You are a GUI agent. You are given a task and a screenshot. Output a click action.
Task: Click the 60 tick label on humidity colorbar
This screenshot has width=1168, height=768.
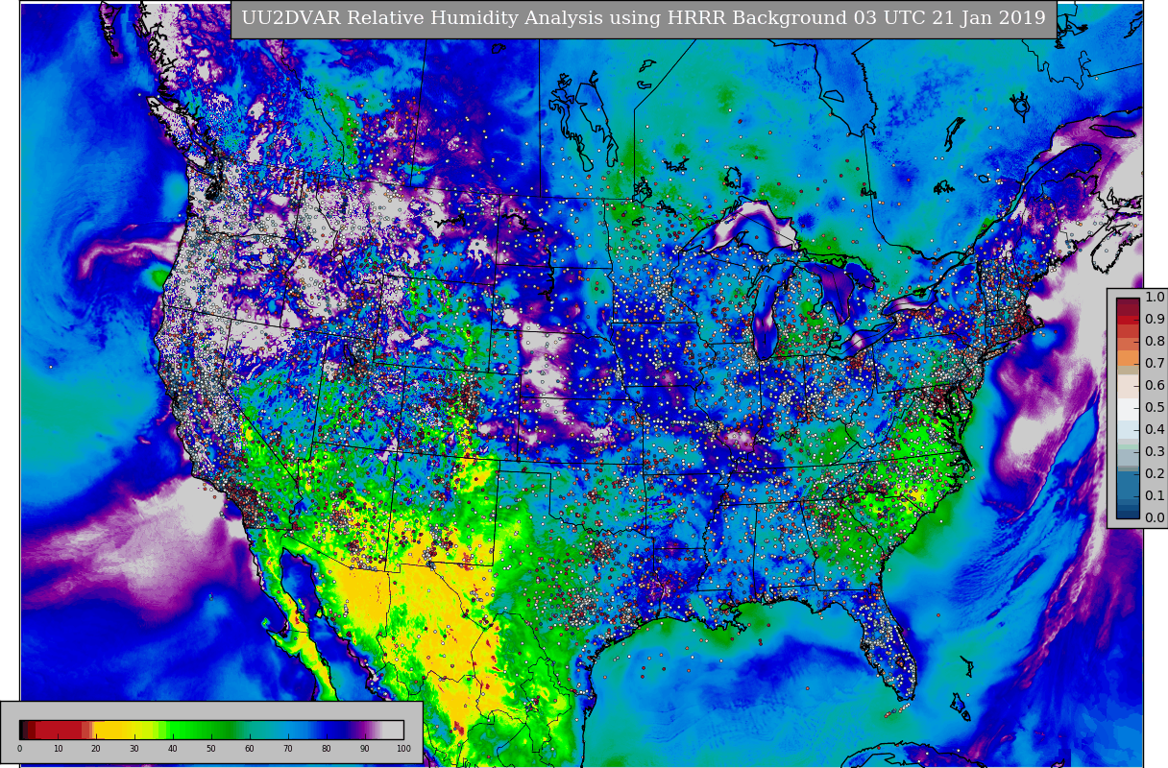click(x=250, y=748)
